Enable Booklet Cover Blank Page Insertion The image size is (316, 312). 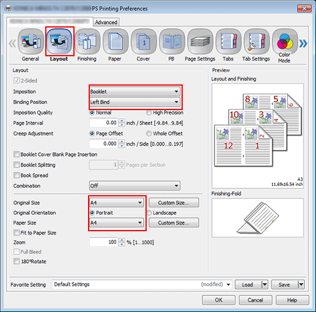click(x=17, y=154)
